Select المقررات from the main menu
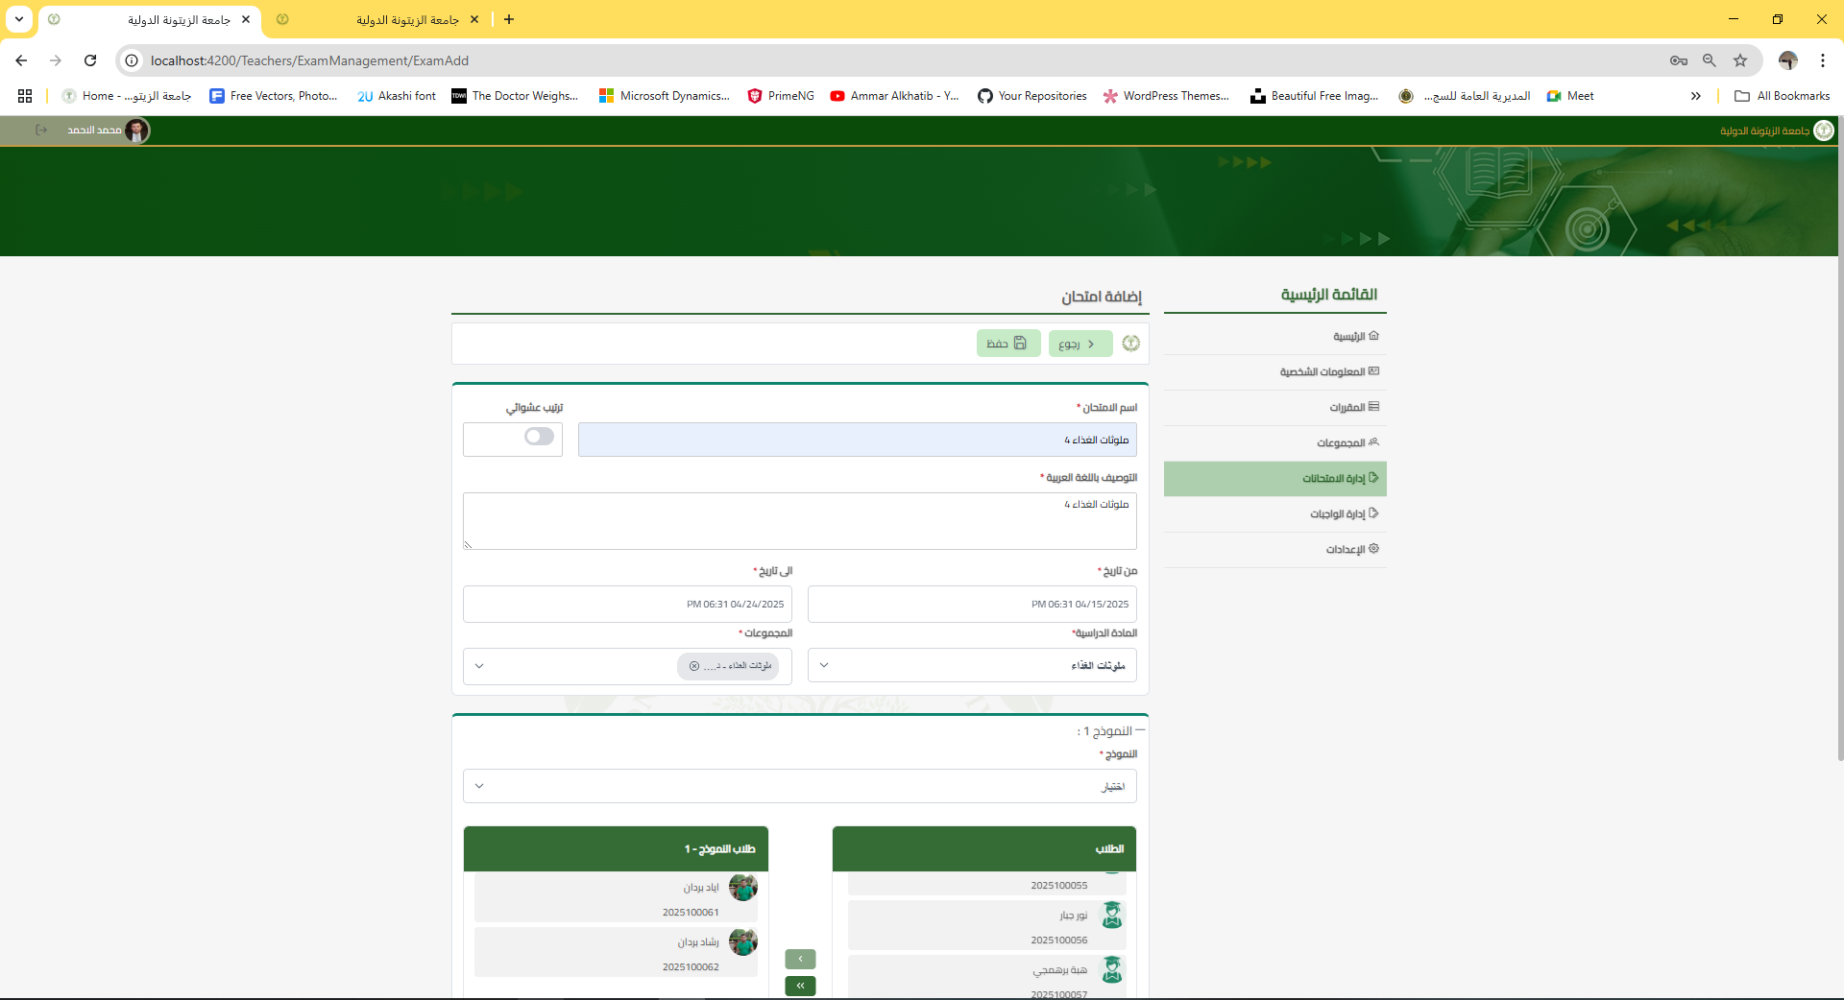1844x1000 pixels. tap(1347, 408)
